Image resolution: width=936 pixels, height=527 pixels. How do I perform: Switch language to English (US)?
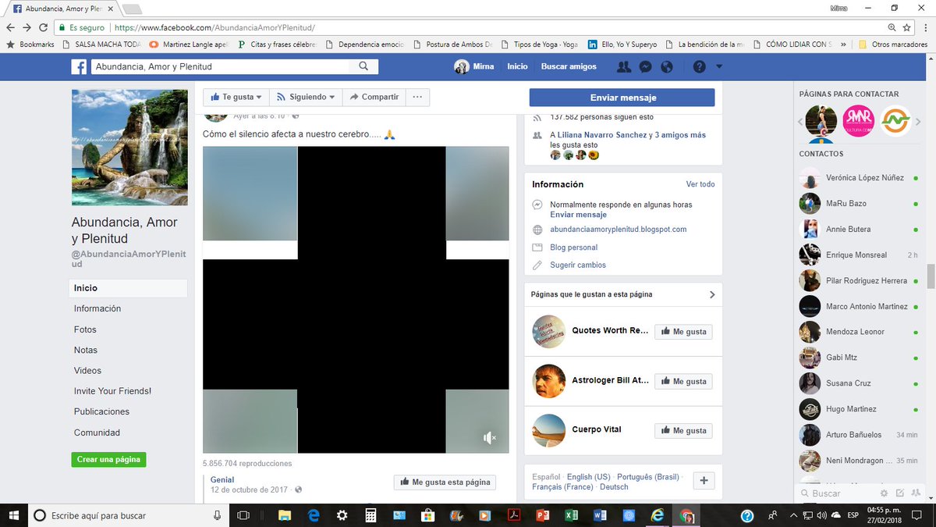tap(589, 476)
